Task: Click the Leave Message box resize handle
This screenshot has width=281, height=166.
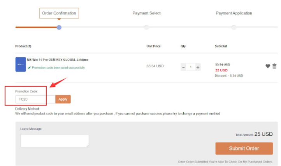Action: [x=87, y=146]
